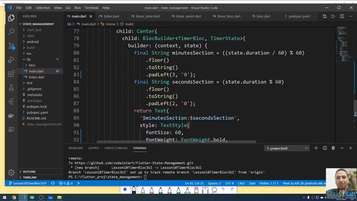Open the Search view in activity bar
The height and width of the screenshot is (201, 357).
[x=11, y=31]
